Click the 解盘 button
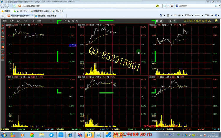The height and width of the screenshot is (138, 221). 159,21
